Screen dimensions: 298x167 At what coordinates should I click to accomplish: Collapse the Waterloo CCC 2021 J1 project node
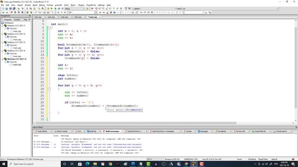tap(3, 26)
